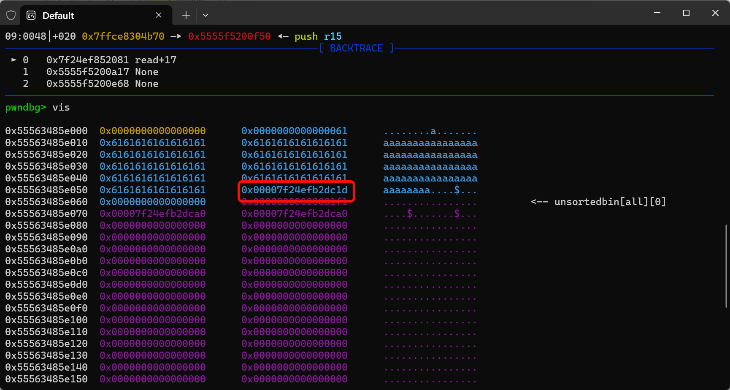This screenshot has width=730, height=390.
Task: Click heap address 0x55563485e120
Action: 46,344
